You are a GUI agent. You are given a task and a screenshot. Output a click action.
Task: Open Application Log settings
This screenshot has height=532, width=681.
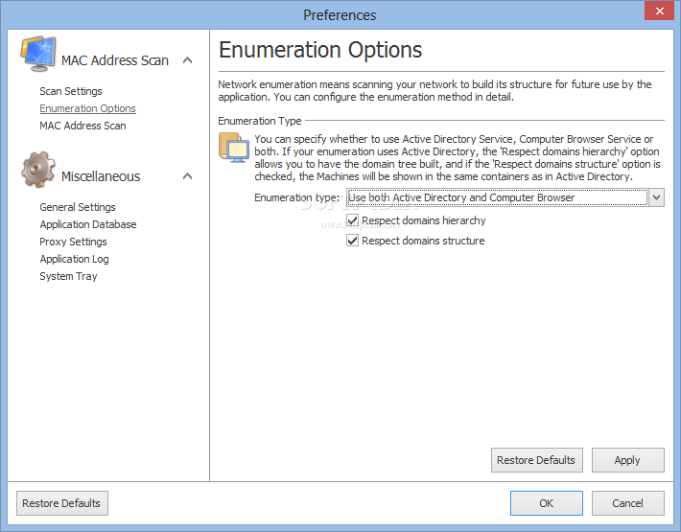74,259
